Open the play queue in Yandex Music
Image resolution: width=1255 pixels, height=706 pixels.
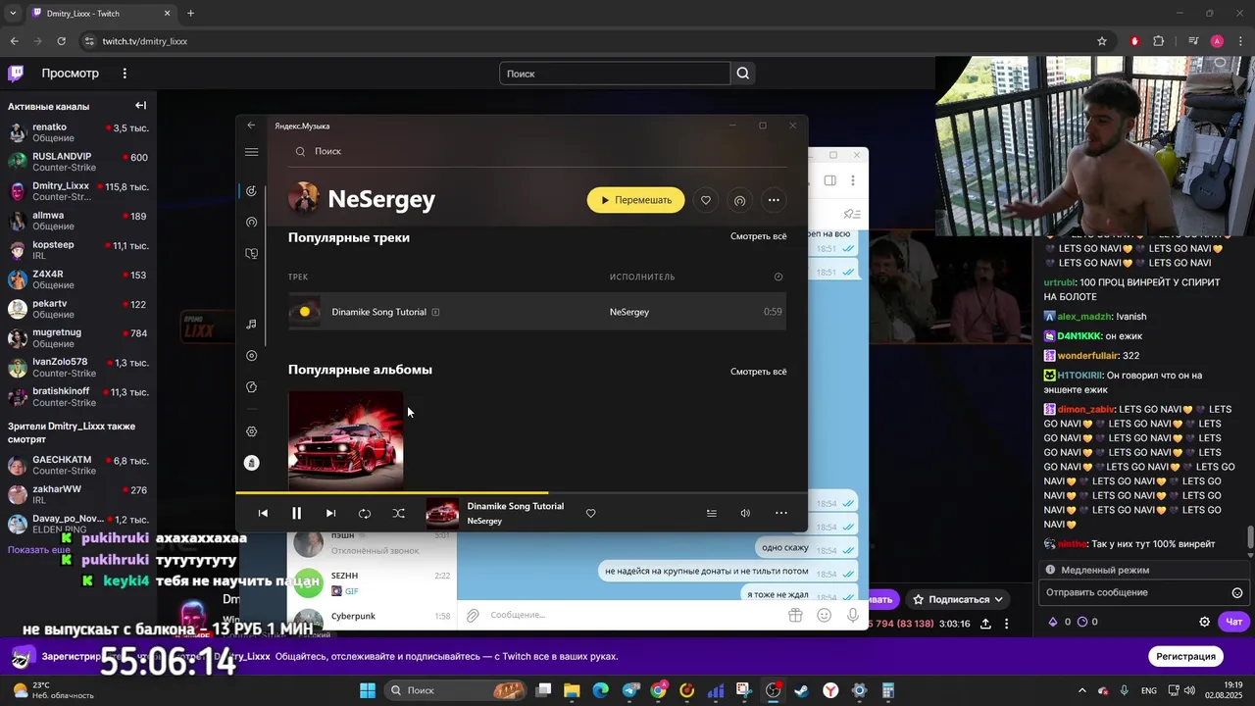(x=712, y=513)
